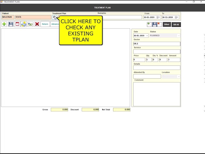Click the To date value 30-11-2019
Viewport: 205px width, 154px height.
[x=168, y=17]
